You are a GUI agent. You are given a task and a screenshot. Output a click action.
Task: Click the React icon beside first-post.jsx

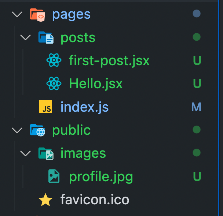pos(54,60)
